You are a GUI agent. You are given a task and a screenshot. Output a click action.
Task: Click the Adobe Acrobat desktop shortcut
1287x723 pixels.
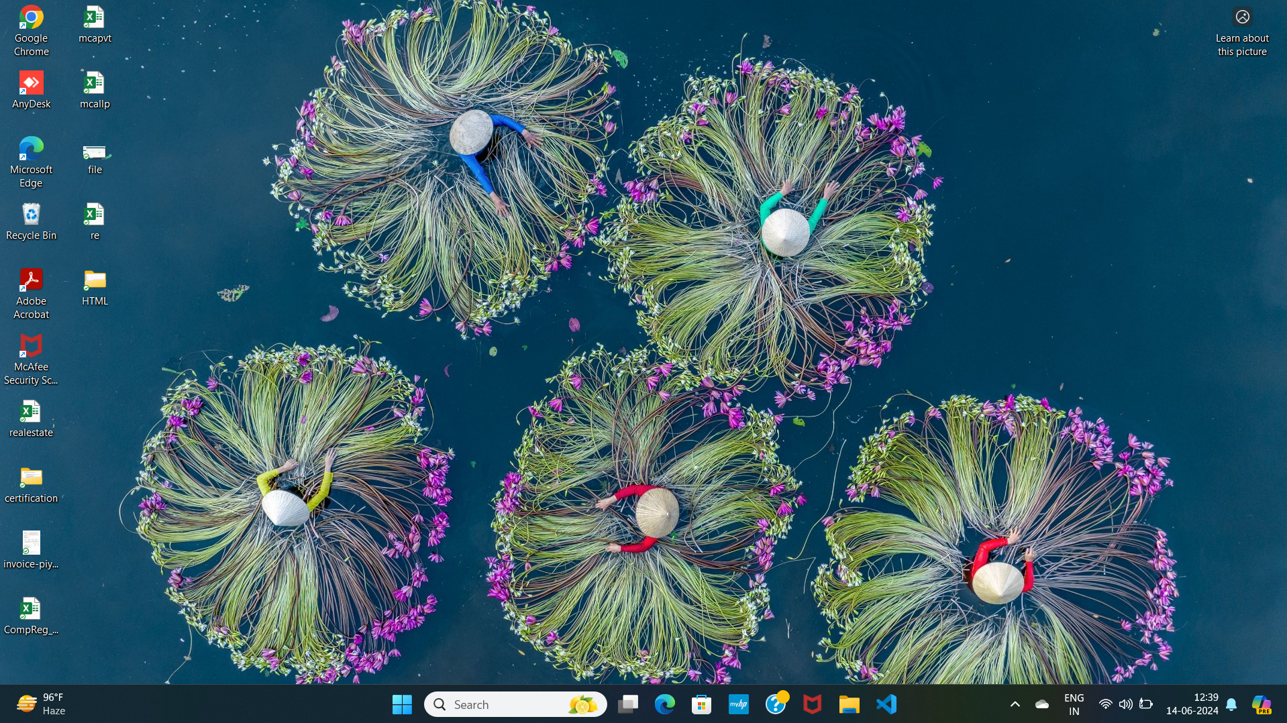tap(32, 293)
